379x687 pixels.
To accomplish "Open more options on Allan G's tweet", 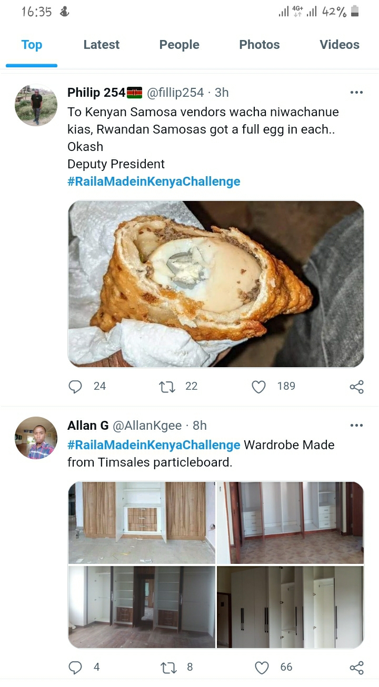I will pyautogui.click(x=356, y=426).
